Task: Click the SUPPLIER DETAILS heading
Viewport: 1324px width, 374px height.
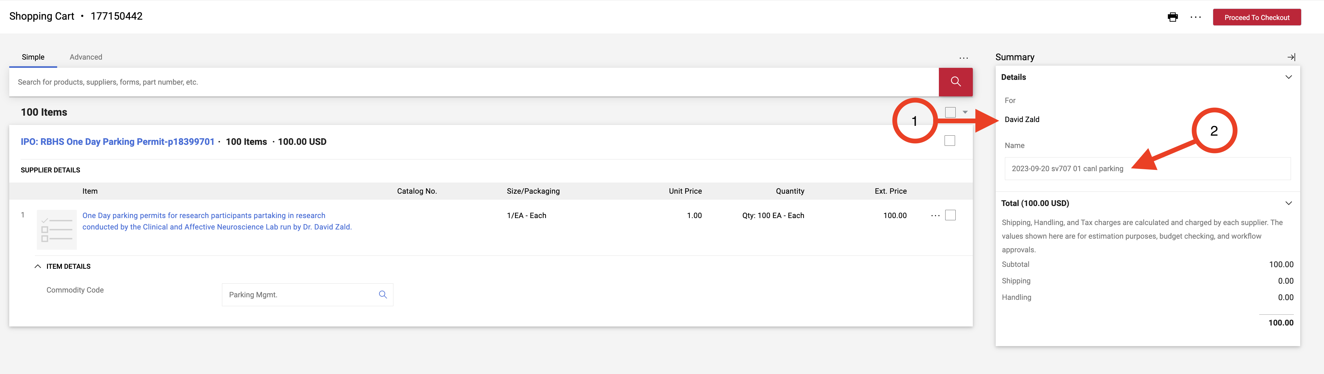Action: [50, 170]
